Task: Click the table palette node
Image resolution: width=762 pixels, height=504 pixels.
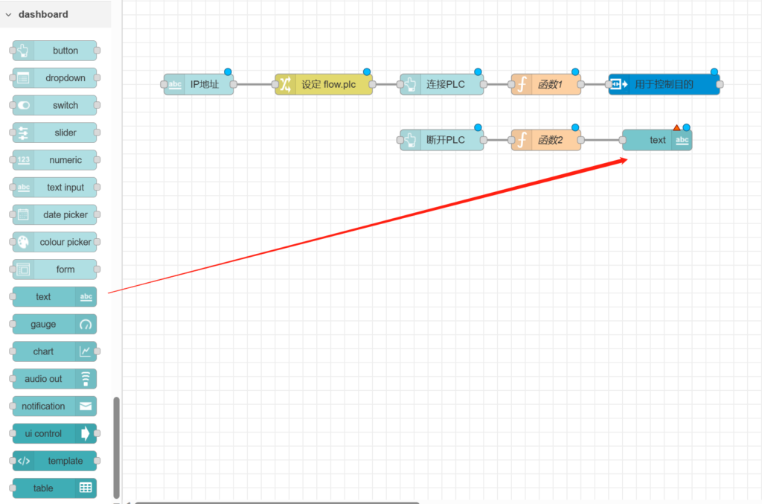Action: 54,488
